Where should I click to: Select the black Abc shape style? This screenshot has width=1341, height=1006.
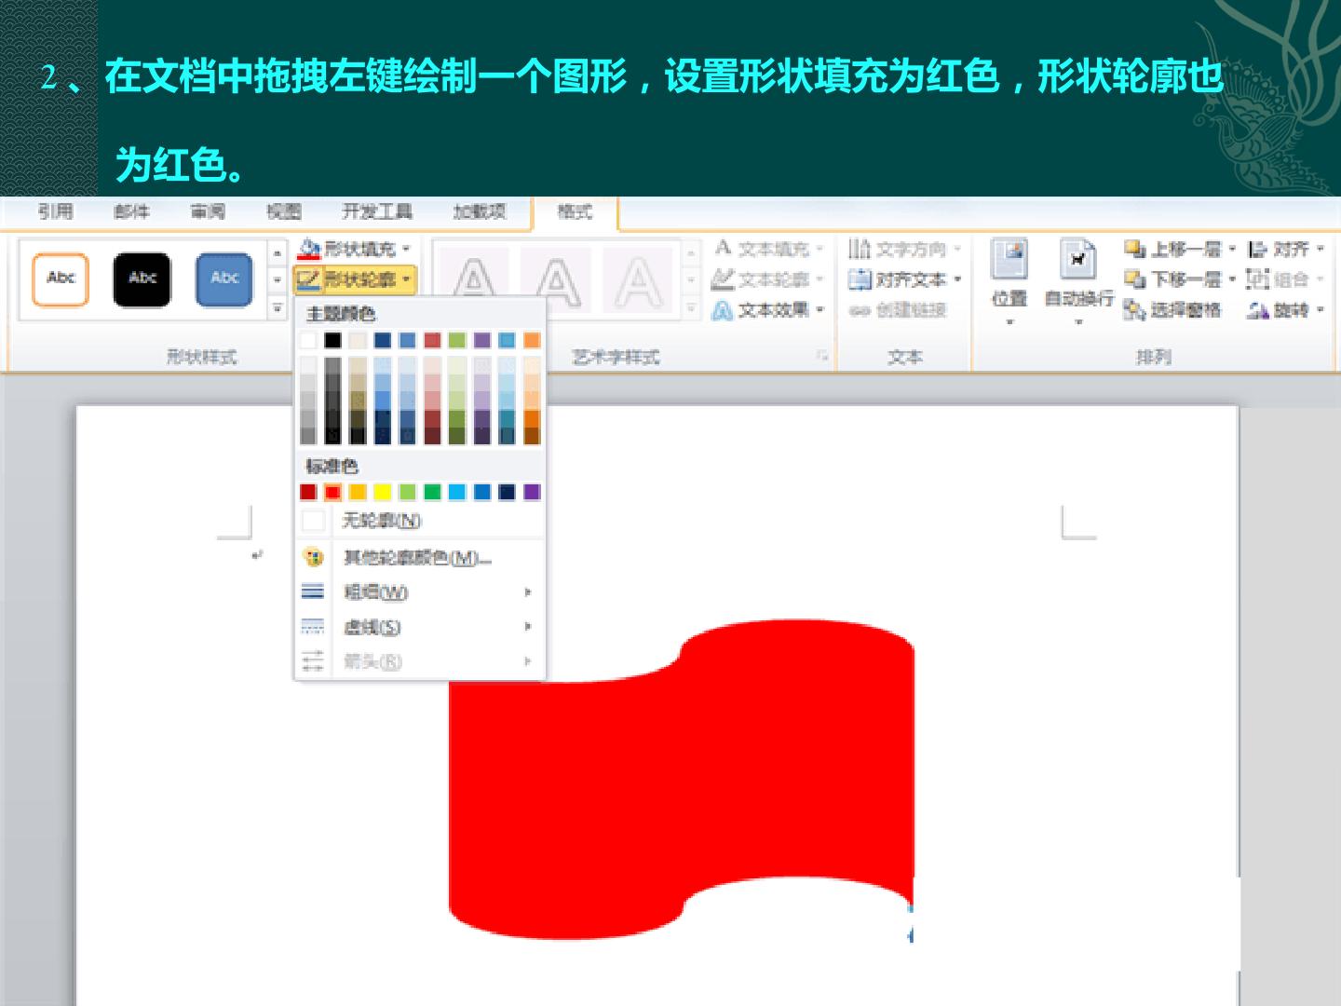click(142, 279)
